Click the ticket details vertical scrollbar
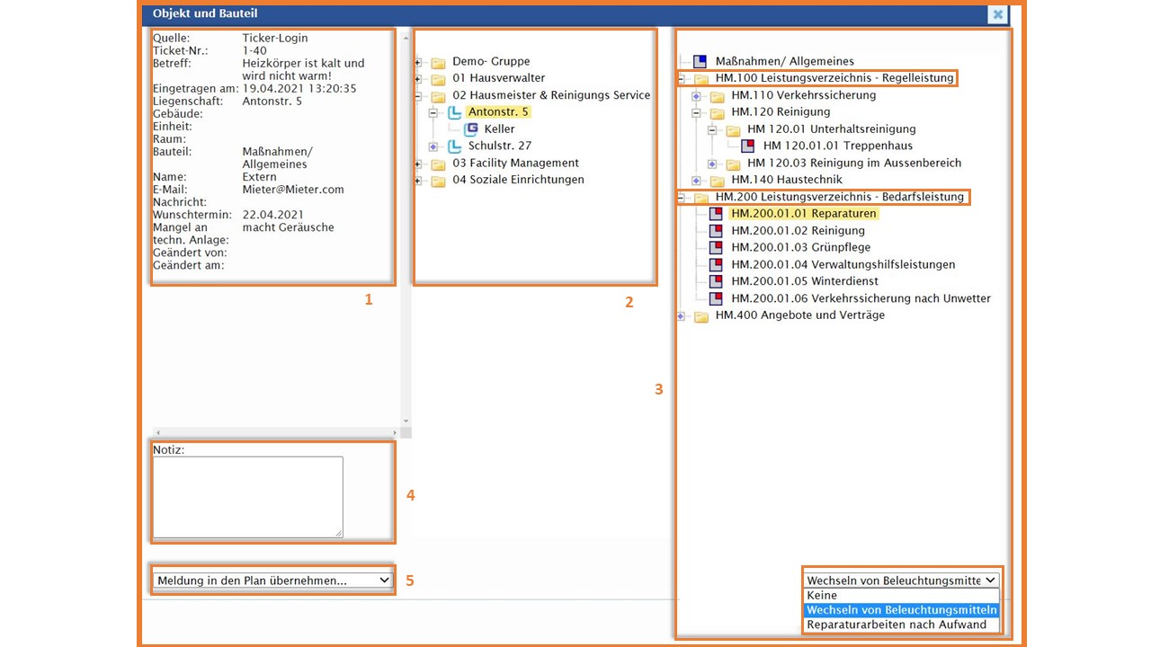This screenshot has height=647, width=1151. pyautogui.click(x=406, y=227)
